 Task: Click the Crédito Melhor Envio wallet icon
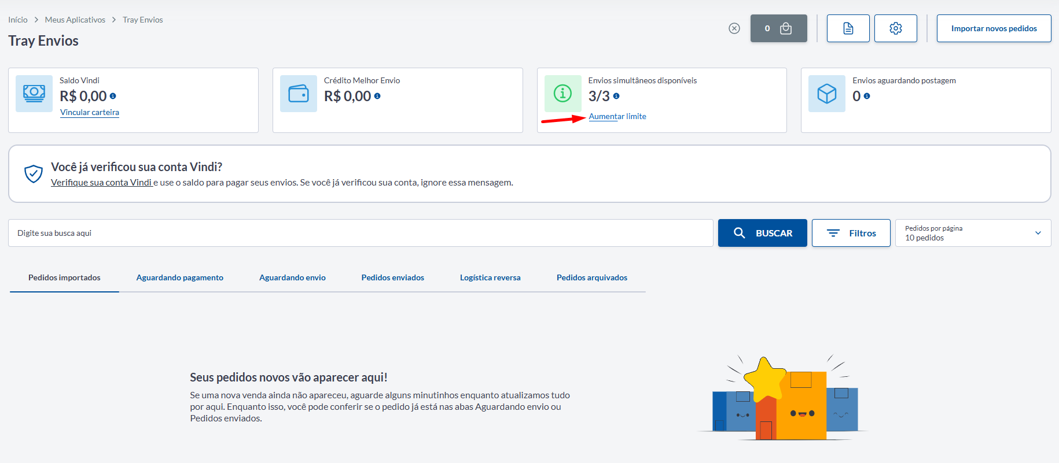(299, 94)
